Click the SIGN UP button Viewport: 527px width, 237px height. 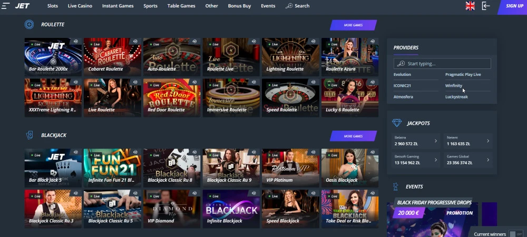pos(513,6)
